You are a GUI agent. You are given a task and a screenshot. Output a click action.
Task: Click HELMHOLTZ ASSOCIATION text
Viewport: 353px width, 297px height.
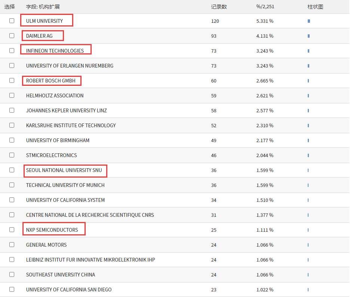coord(55,96)
